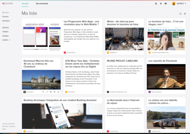Archive the Macron article with the checkmark
The image size is (190, 134).
[47, 92]
